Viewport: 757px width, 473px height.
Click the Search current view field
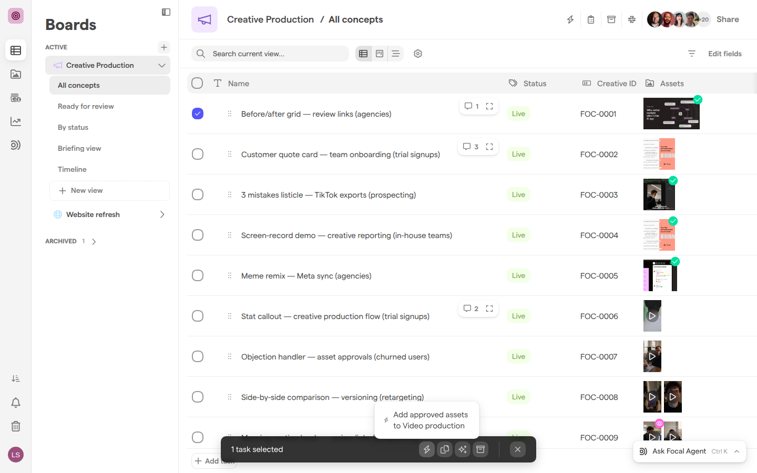[270, 54]
